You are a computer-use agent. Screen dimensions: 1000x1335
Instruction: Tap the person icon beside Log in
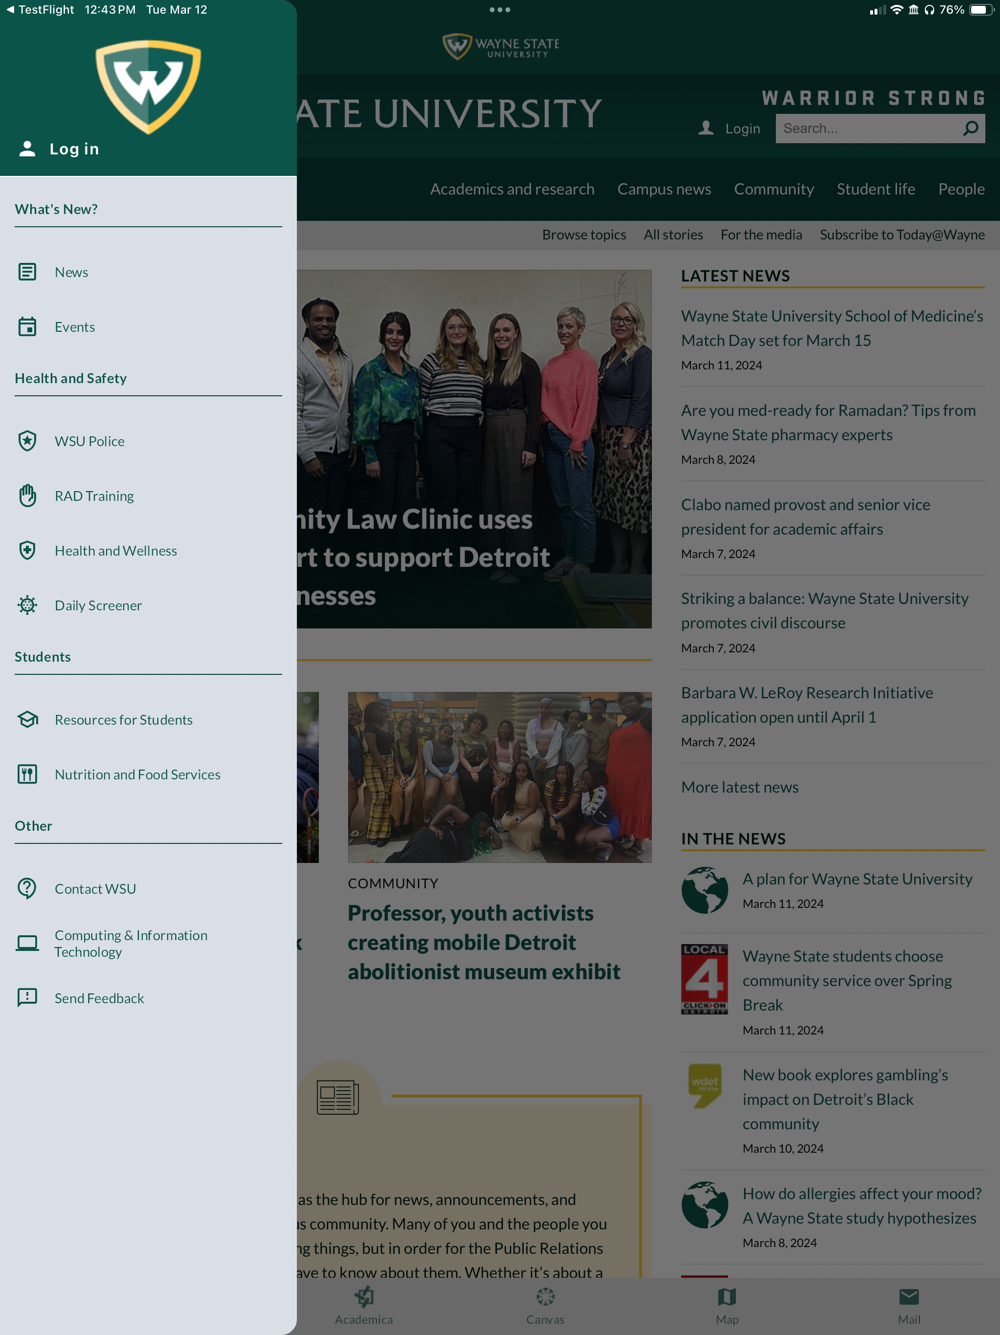click(27, 149)
